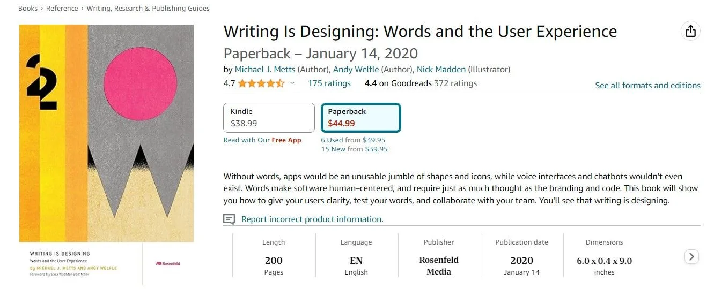The height and width of the screenshot is (289, 714).
Task: Click See all formats and editions
Action: click(x=647, y=86)
